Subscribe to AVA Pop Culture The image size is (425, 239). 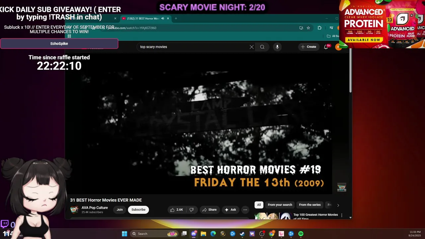tap(138, 210)
